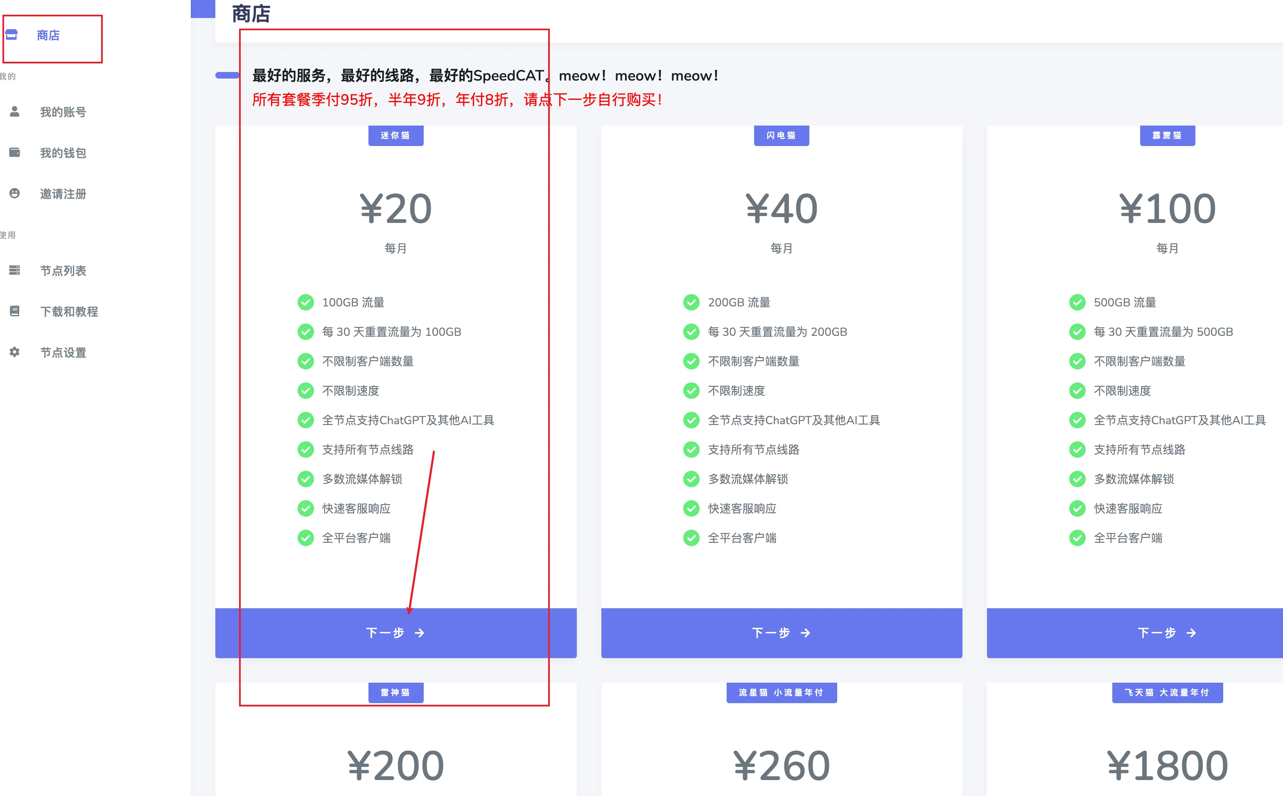Click 下一步 on the ¥100 plan
The height and width of the screenshot is (796, 1283).
pyautogui.click(x=1167, y=633)
